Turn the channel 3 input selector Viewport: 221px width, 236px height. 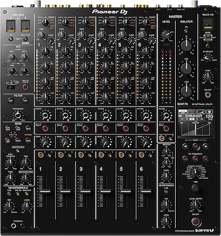(85, 22)
